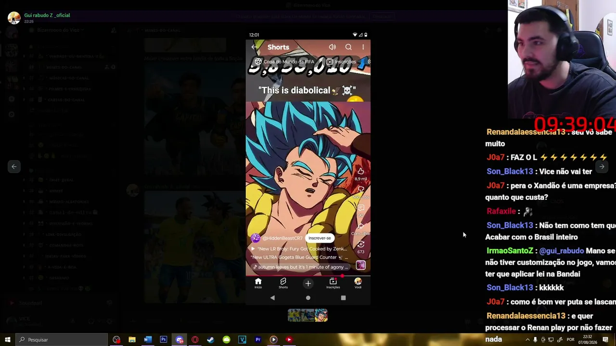Click the @gui_rabudo mention in chat
Viewport: 616px width, 346px height.
click(561, 251)
